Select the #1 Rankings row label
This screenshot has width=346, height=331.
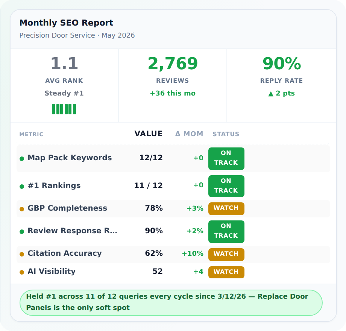54,185
